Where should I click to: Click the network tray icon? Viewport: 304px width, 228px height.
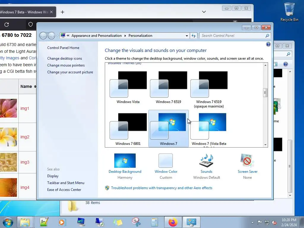click(267, 222)
